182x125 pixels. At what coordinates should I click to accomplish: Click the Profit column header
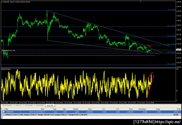(179, 109)
